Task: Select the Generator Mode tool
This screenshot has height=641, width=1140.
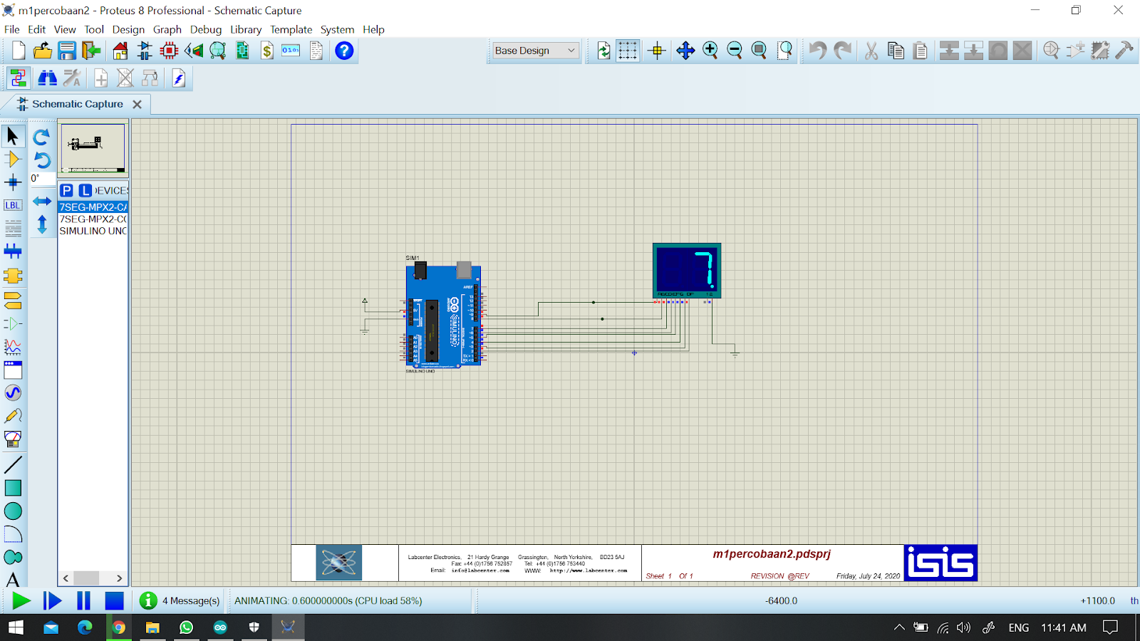Action: [13, 392]
